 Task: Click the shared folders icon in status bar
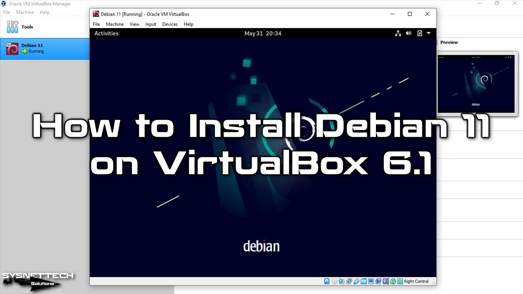click(364, 281)
